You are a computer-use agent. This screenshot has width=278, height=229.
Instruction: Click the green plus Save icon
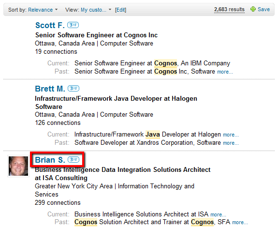(253, 9)
